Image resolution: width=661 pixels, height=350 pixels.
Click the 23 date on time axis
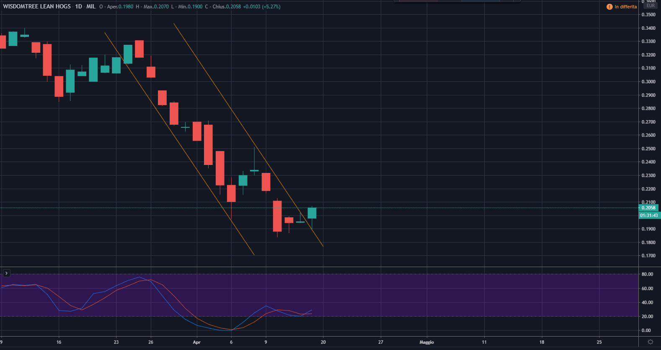[x=116, y=342]
